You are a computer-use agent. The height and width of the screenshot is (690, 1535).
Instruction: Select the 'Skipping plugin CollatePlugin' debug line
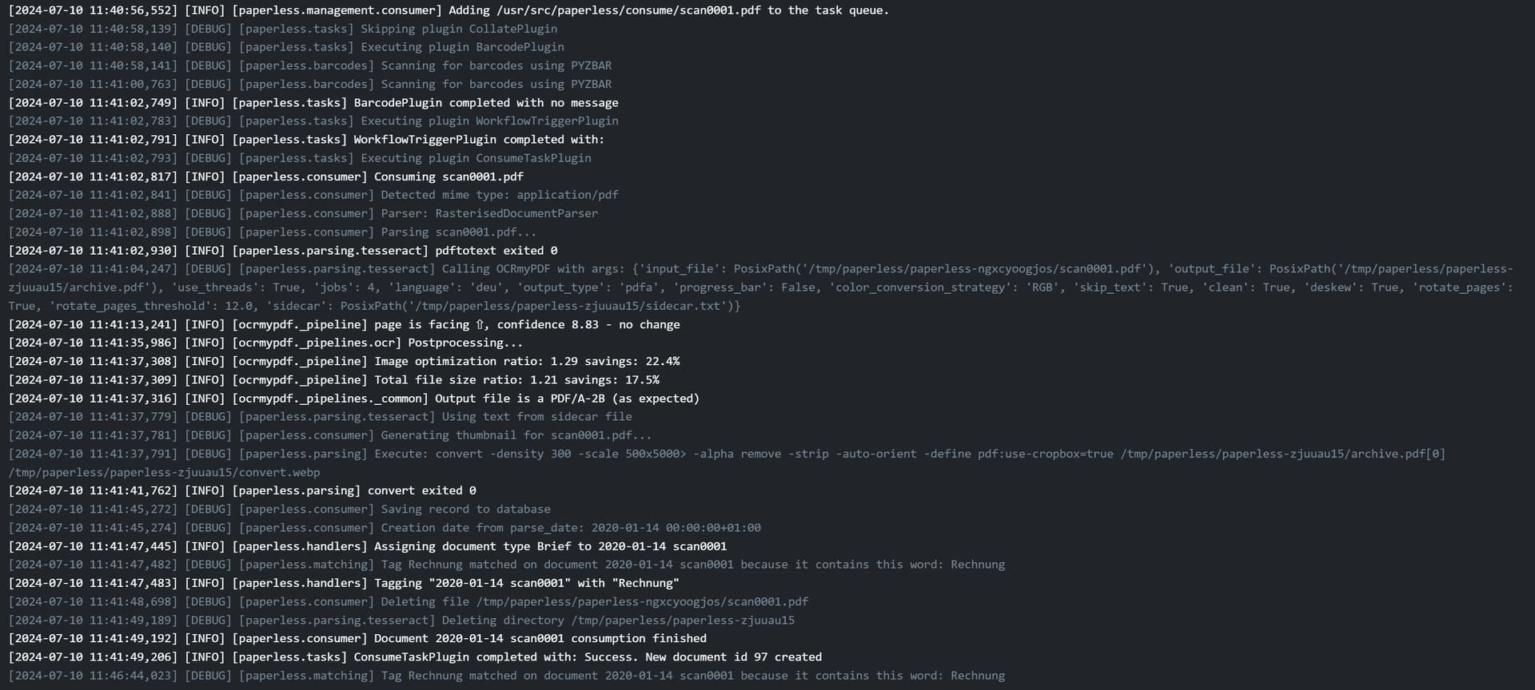click(x=283, y=29)
